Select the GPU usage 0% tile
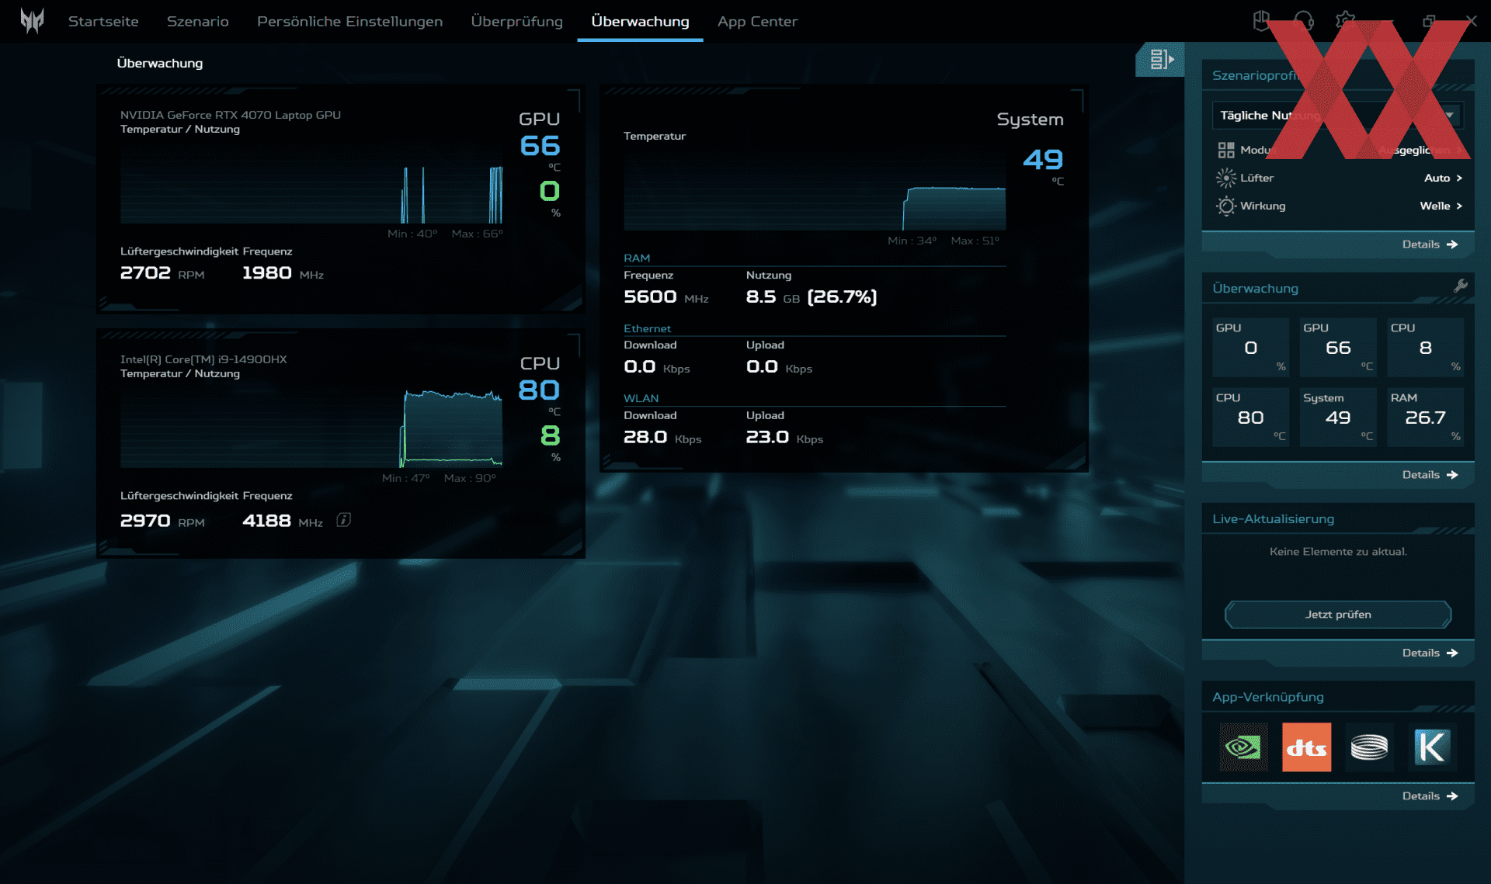The width and height of the screenshot is (1491, 884). 1250,347
